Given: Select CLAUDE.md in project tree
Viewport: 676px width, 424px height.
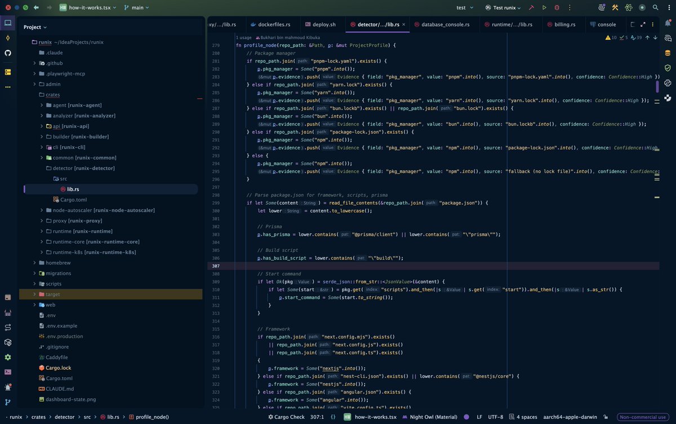Looking at the screenshot, I should click(59, 389).
